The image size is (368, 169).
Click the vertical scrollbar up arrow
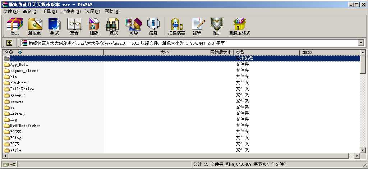tap(363, 52)
